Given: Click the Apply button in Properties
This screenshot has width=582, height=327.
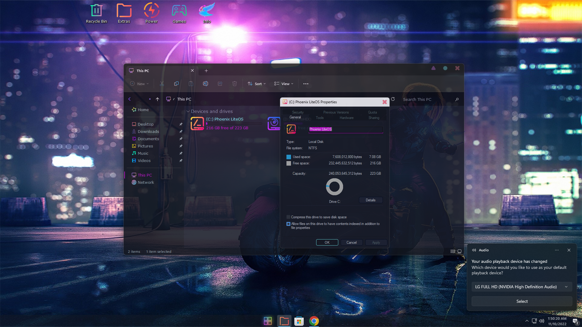Looking at the screenshot, I should click(376, 243).
